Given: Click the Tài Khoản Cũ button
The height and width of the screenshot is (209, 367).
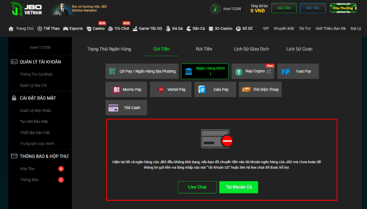Looking at the screenshot, I should (x=239, y=187).
